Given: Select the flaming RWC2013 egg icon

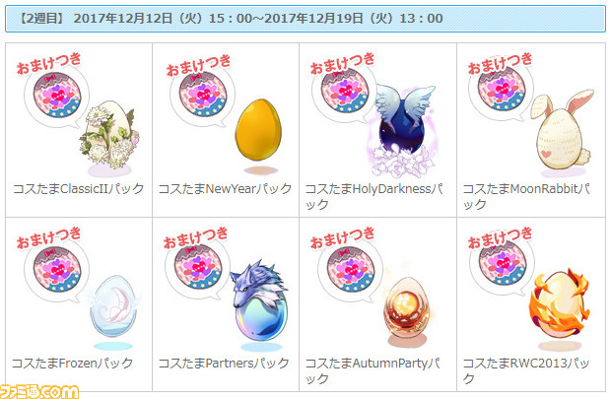Looking at the screenshot, I should point(560,305).
